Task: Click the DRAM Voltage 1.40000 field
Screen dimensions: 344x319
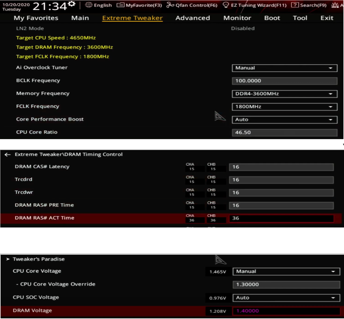Action: (x=286, y=311)
